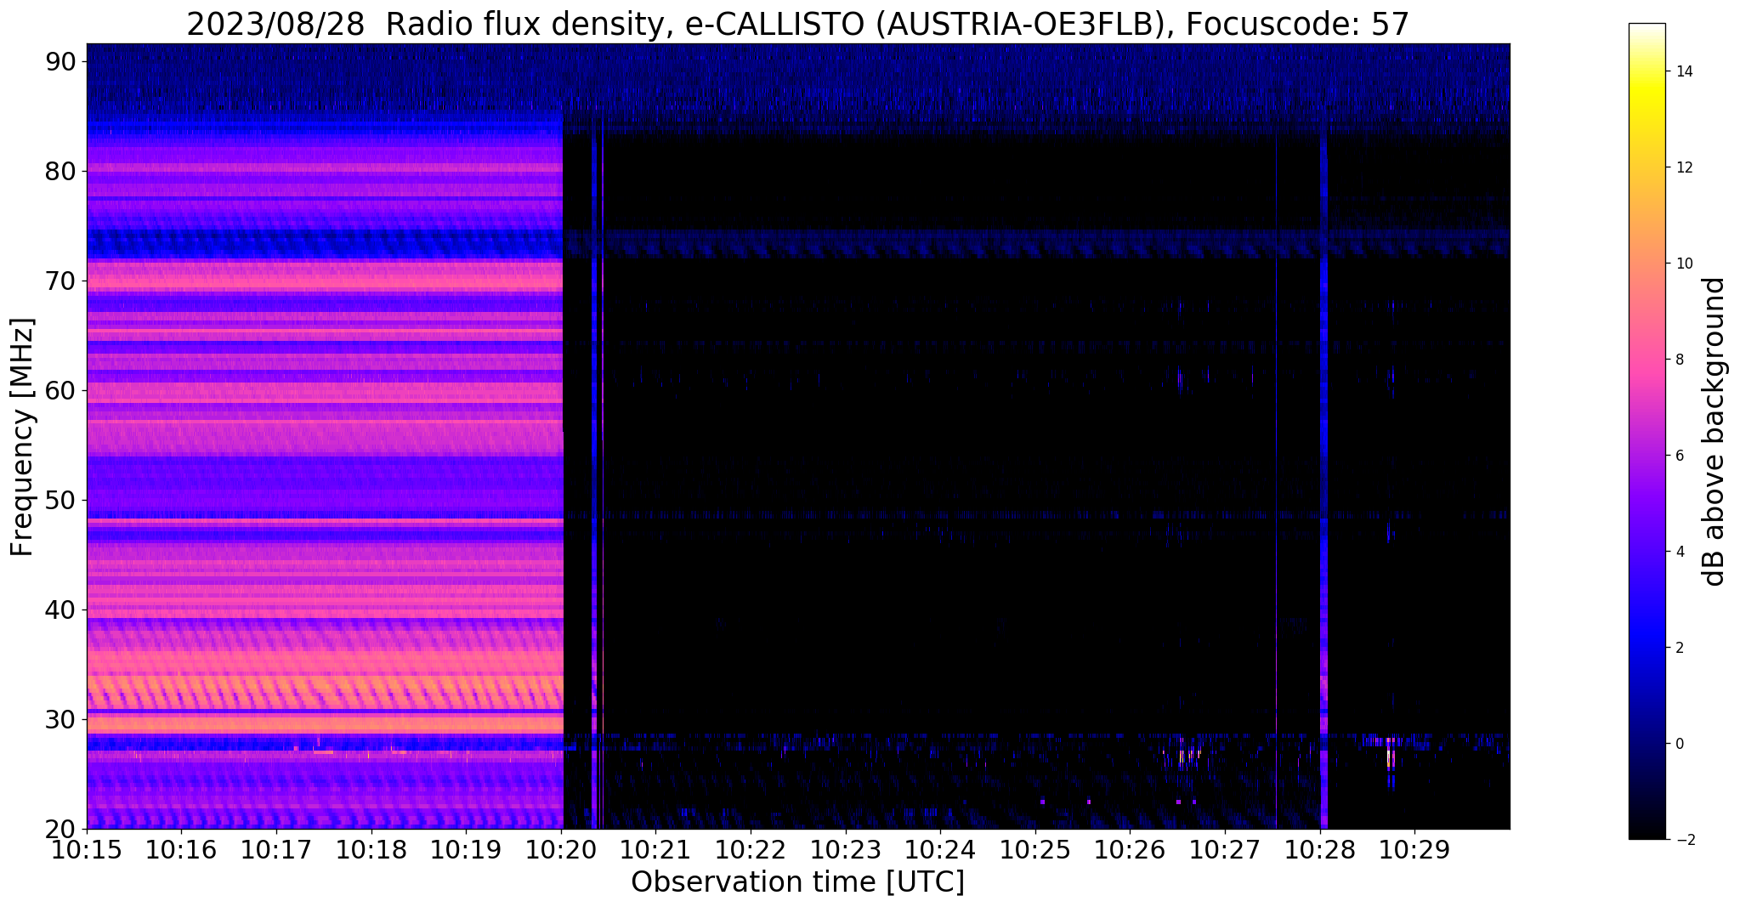Click the 'Observation time [UTC]' axis label
The image size is (1740, 907).
pyautogui.click(x=797, y=882)
